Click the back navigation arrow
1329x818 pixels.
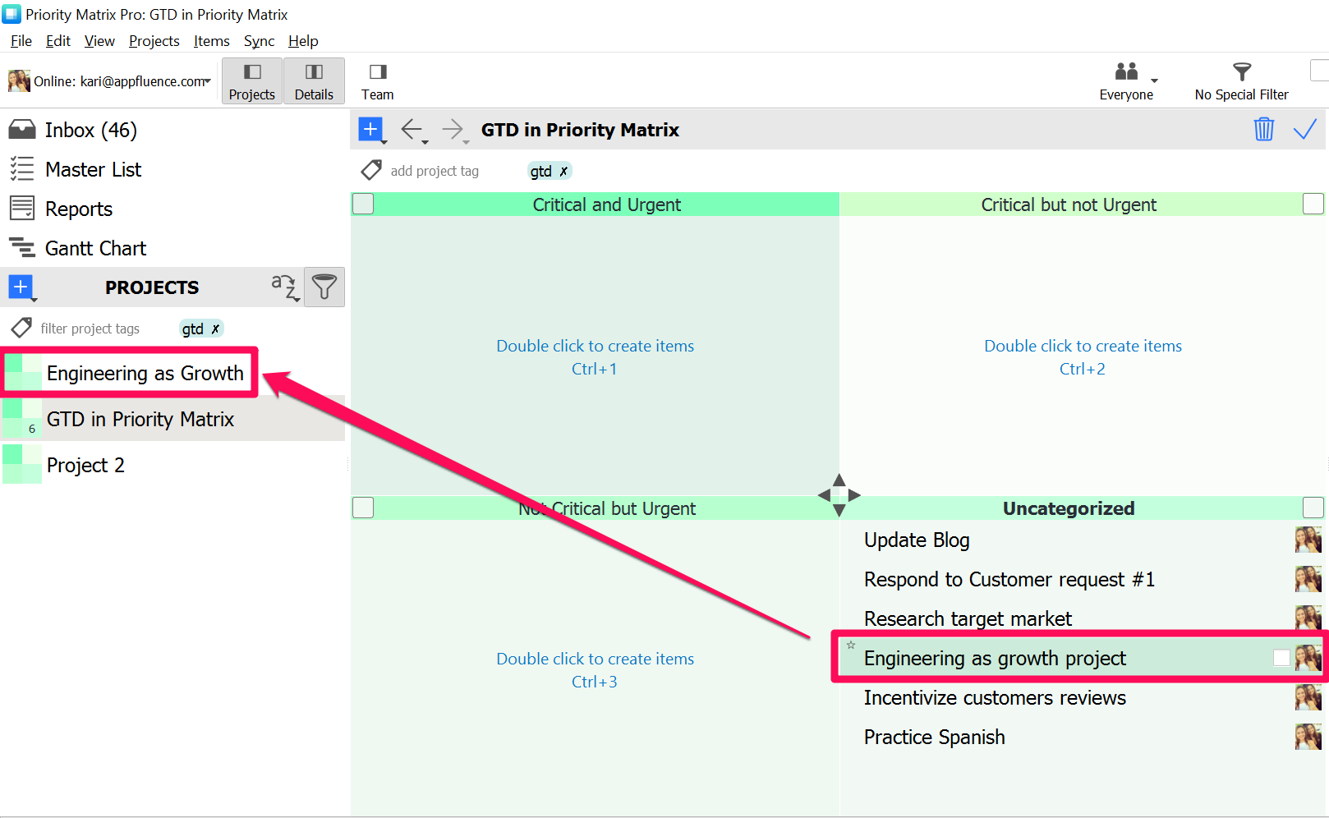(412, 129)
